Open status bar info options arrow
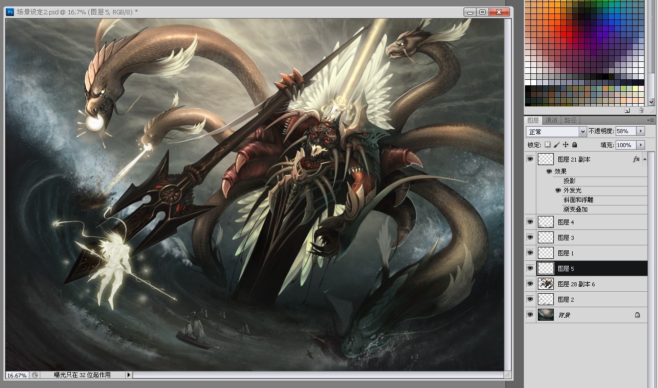This screenshot has height=388, width=658. [129, 375]
